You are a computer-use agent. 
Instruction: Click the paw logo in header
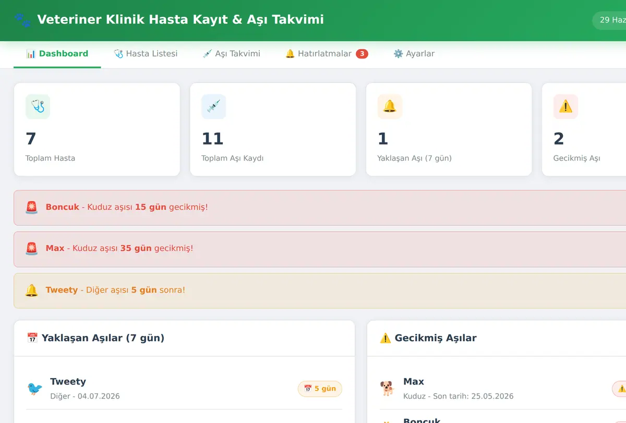pos(23,20)
